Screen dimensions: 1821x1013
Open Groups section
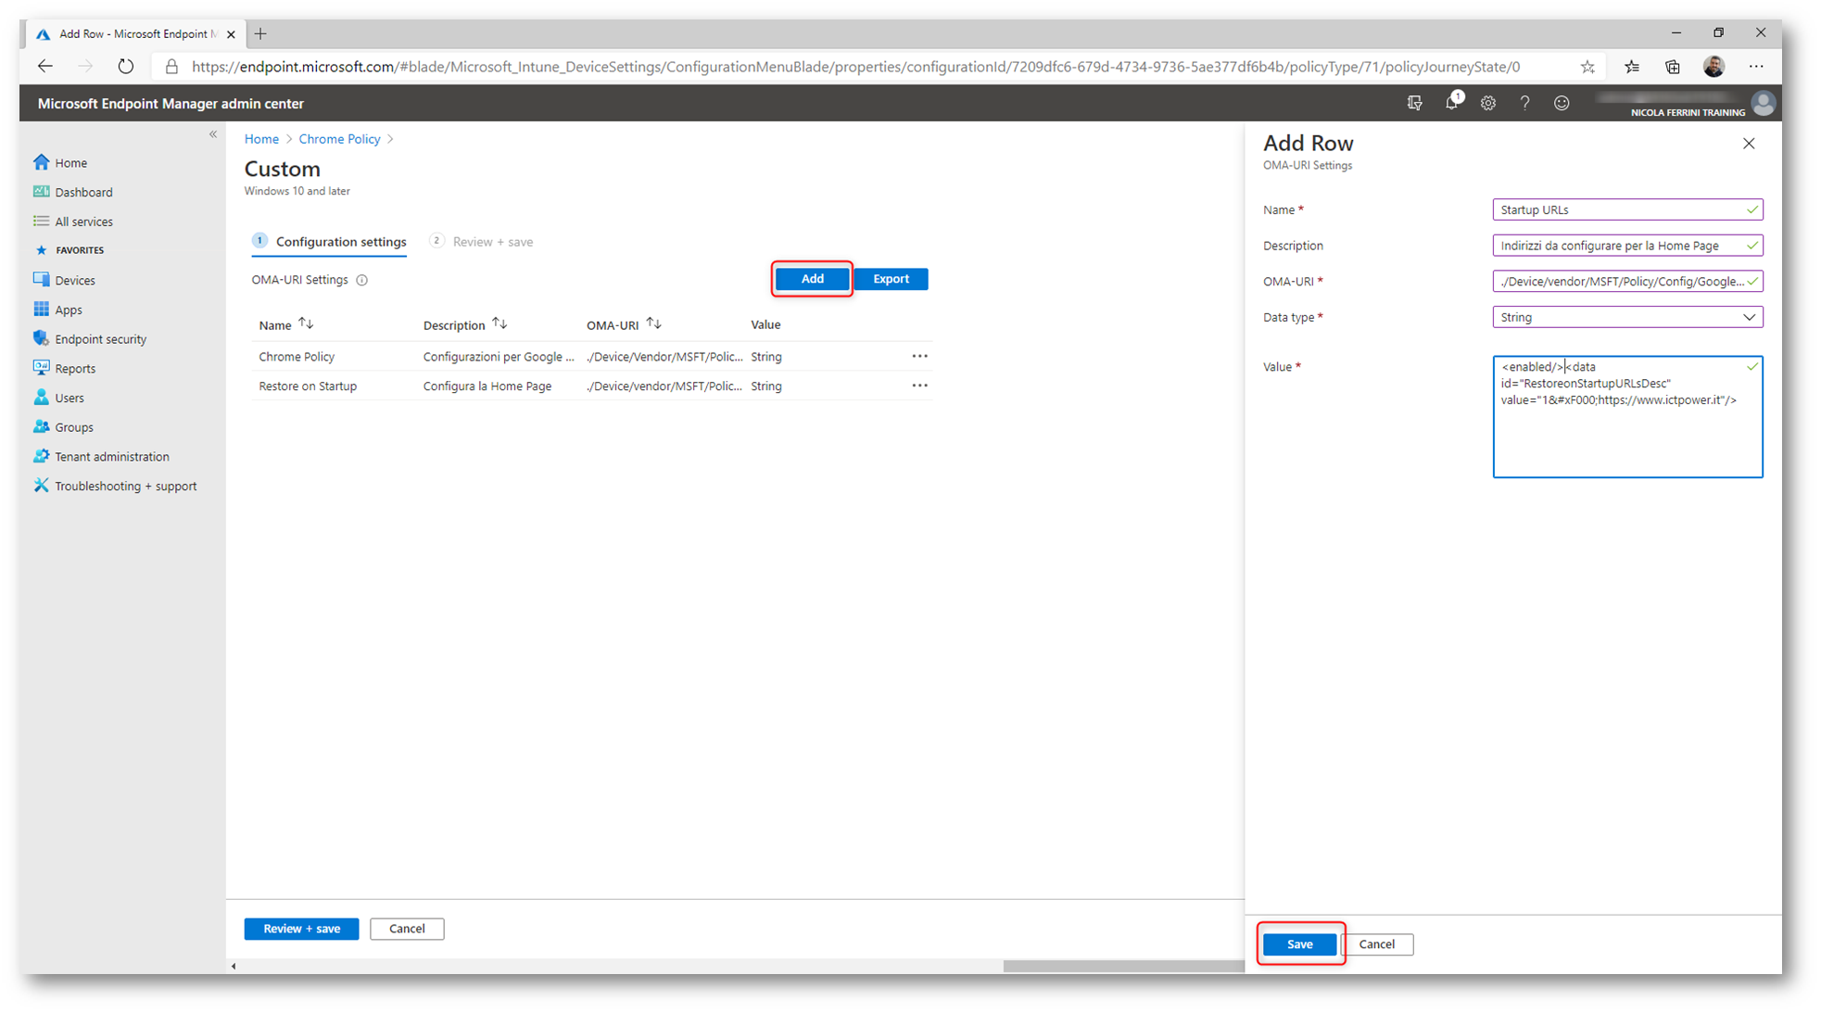[x=73, y=427]
